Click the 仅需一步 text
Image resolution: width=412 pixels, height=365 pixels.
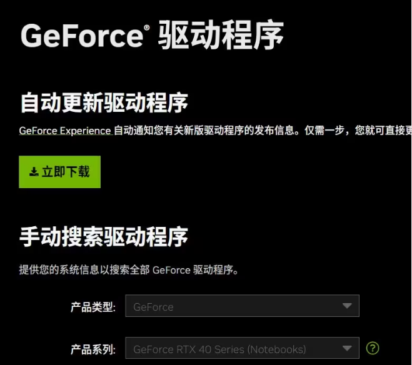(324, 131)
